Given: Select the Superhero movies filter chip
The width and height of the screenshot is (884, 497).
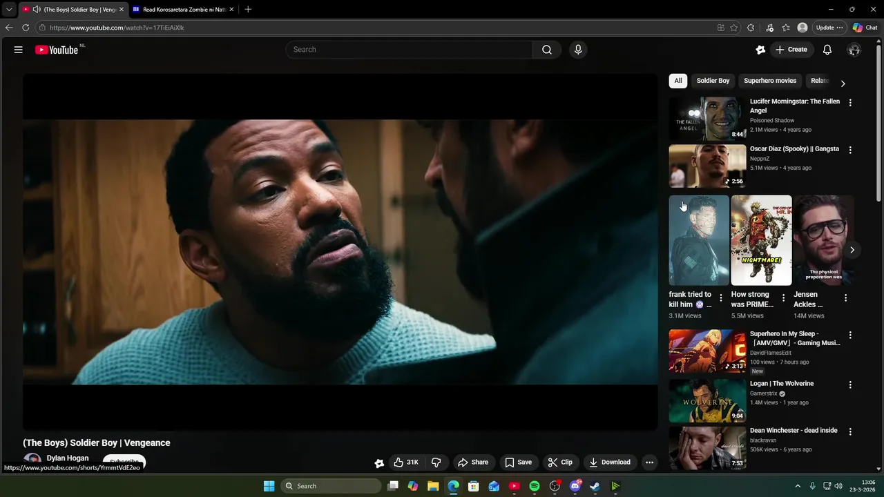Looking at the screenshot, I should pos(770,81).
